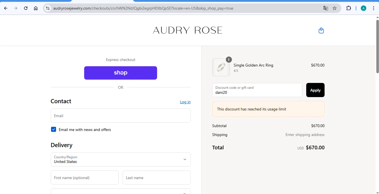Pay with the Shop express checkout button

[x=121, y=73]
